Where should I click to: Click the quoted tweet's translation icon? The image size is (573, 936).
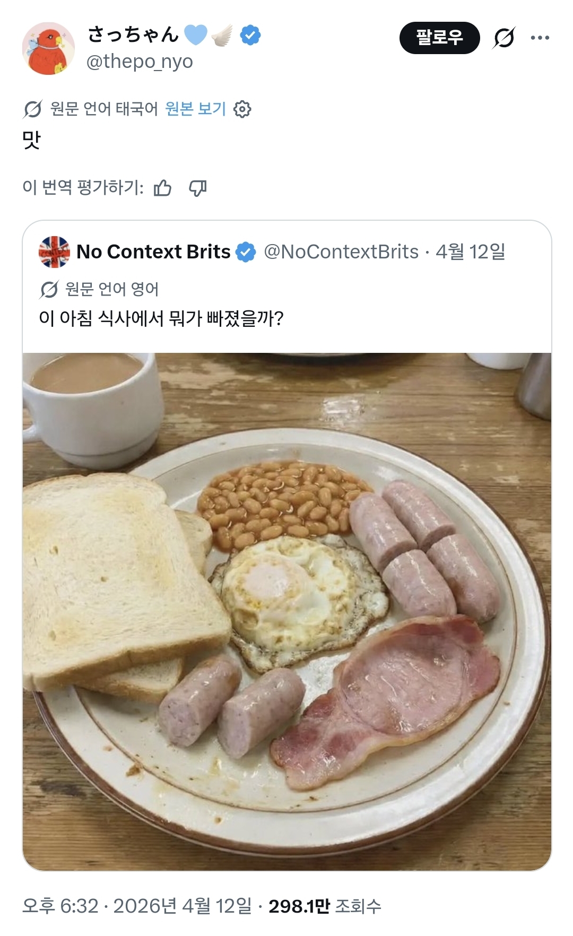coord(49,290)
